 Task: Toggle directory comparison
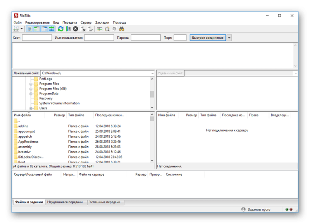point(107,29)
